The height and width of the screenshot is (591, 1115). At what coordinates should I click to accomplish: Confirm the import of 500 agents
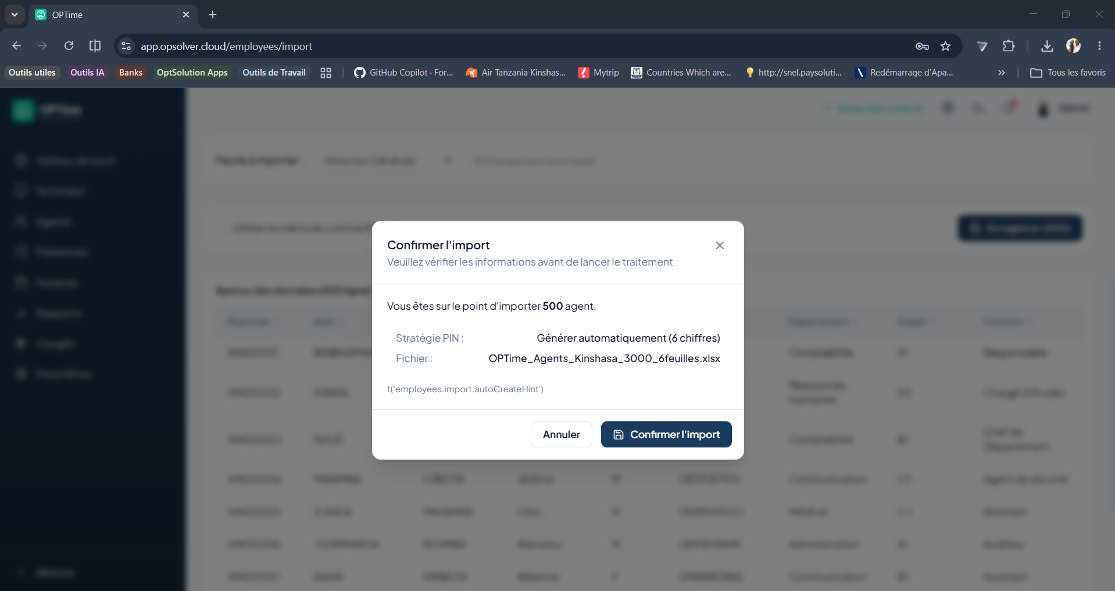point(666,435)
